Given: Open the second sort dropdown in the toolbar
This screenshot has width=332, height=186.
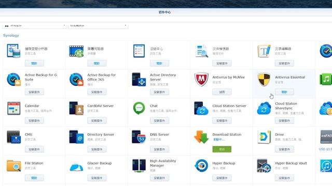Looking at the screenshot, I should click(98, 26).
